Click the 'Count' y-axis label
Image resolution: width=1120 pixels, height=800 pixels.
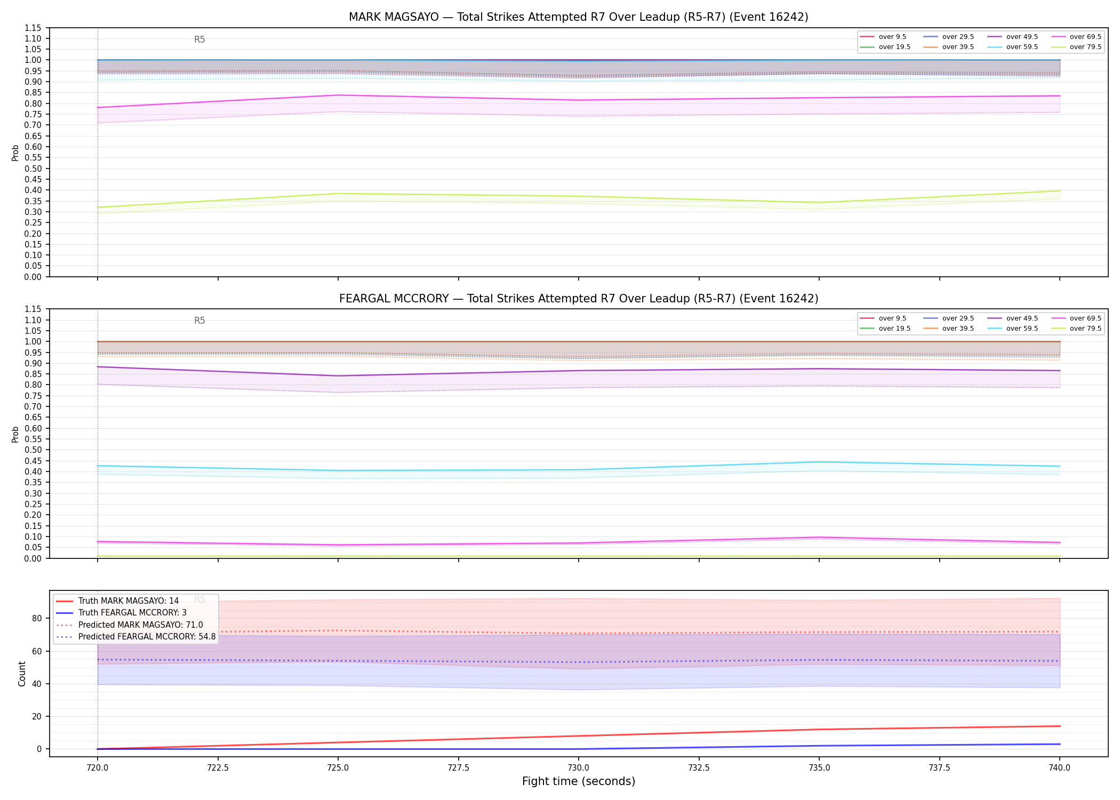coord(22,674)
